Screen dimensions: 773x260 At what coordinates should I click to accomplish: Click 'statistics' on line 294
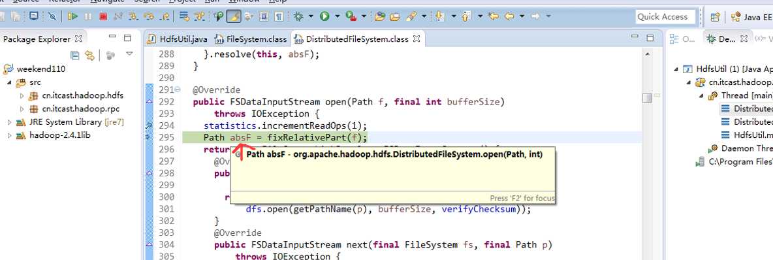230,126
